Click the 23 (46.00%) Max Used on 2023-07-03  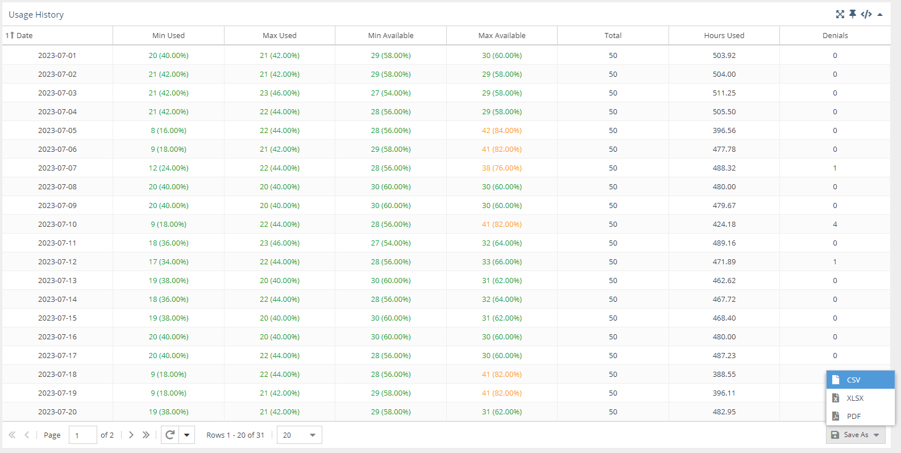tap(280, 93)
